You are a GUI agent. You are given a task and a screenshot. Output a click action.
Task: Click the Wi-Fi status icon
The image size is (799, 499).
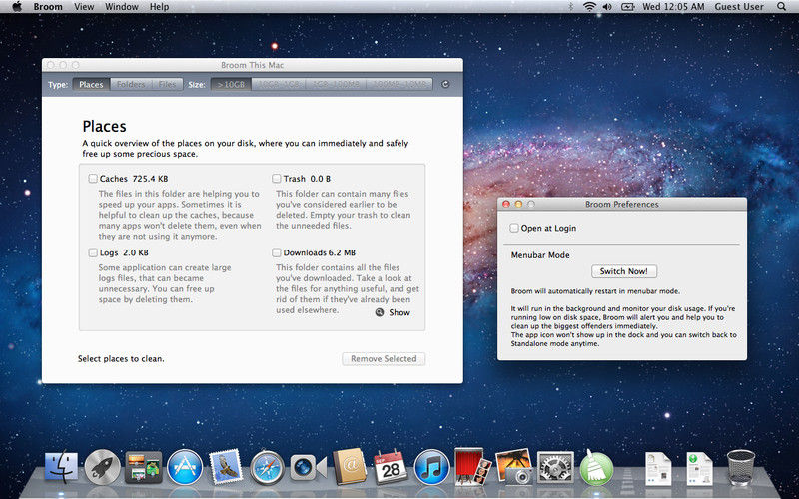(x=589, y=7)
